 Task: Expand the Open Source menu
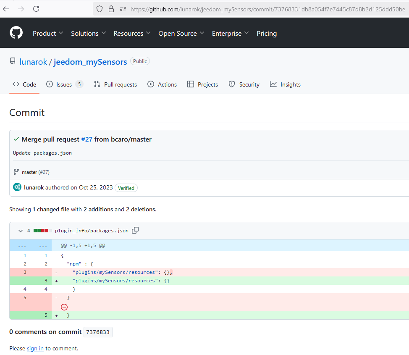pos(181,34)
